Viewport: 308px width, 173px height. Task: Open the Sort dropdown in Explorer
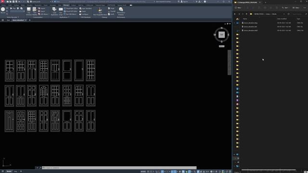(285, 8)
